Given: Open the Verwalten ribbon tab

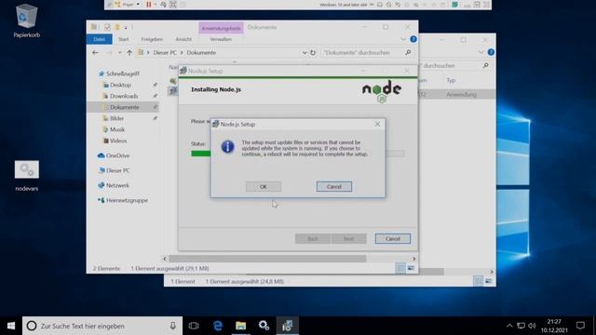Looking at the screenshot, I should (221, 39).
